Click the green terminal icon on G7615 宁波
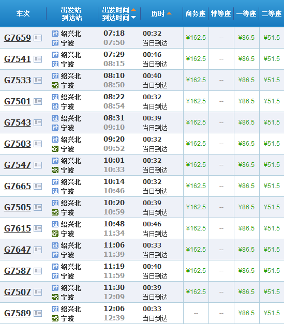The width and height of the screenshot is (284, 324). pyautogui.click(x=55, y=234)
